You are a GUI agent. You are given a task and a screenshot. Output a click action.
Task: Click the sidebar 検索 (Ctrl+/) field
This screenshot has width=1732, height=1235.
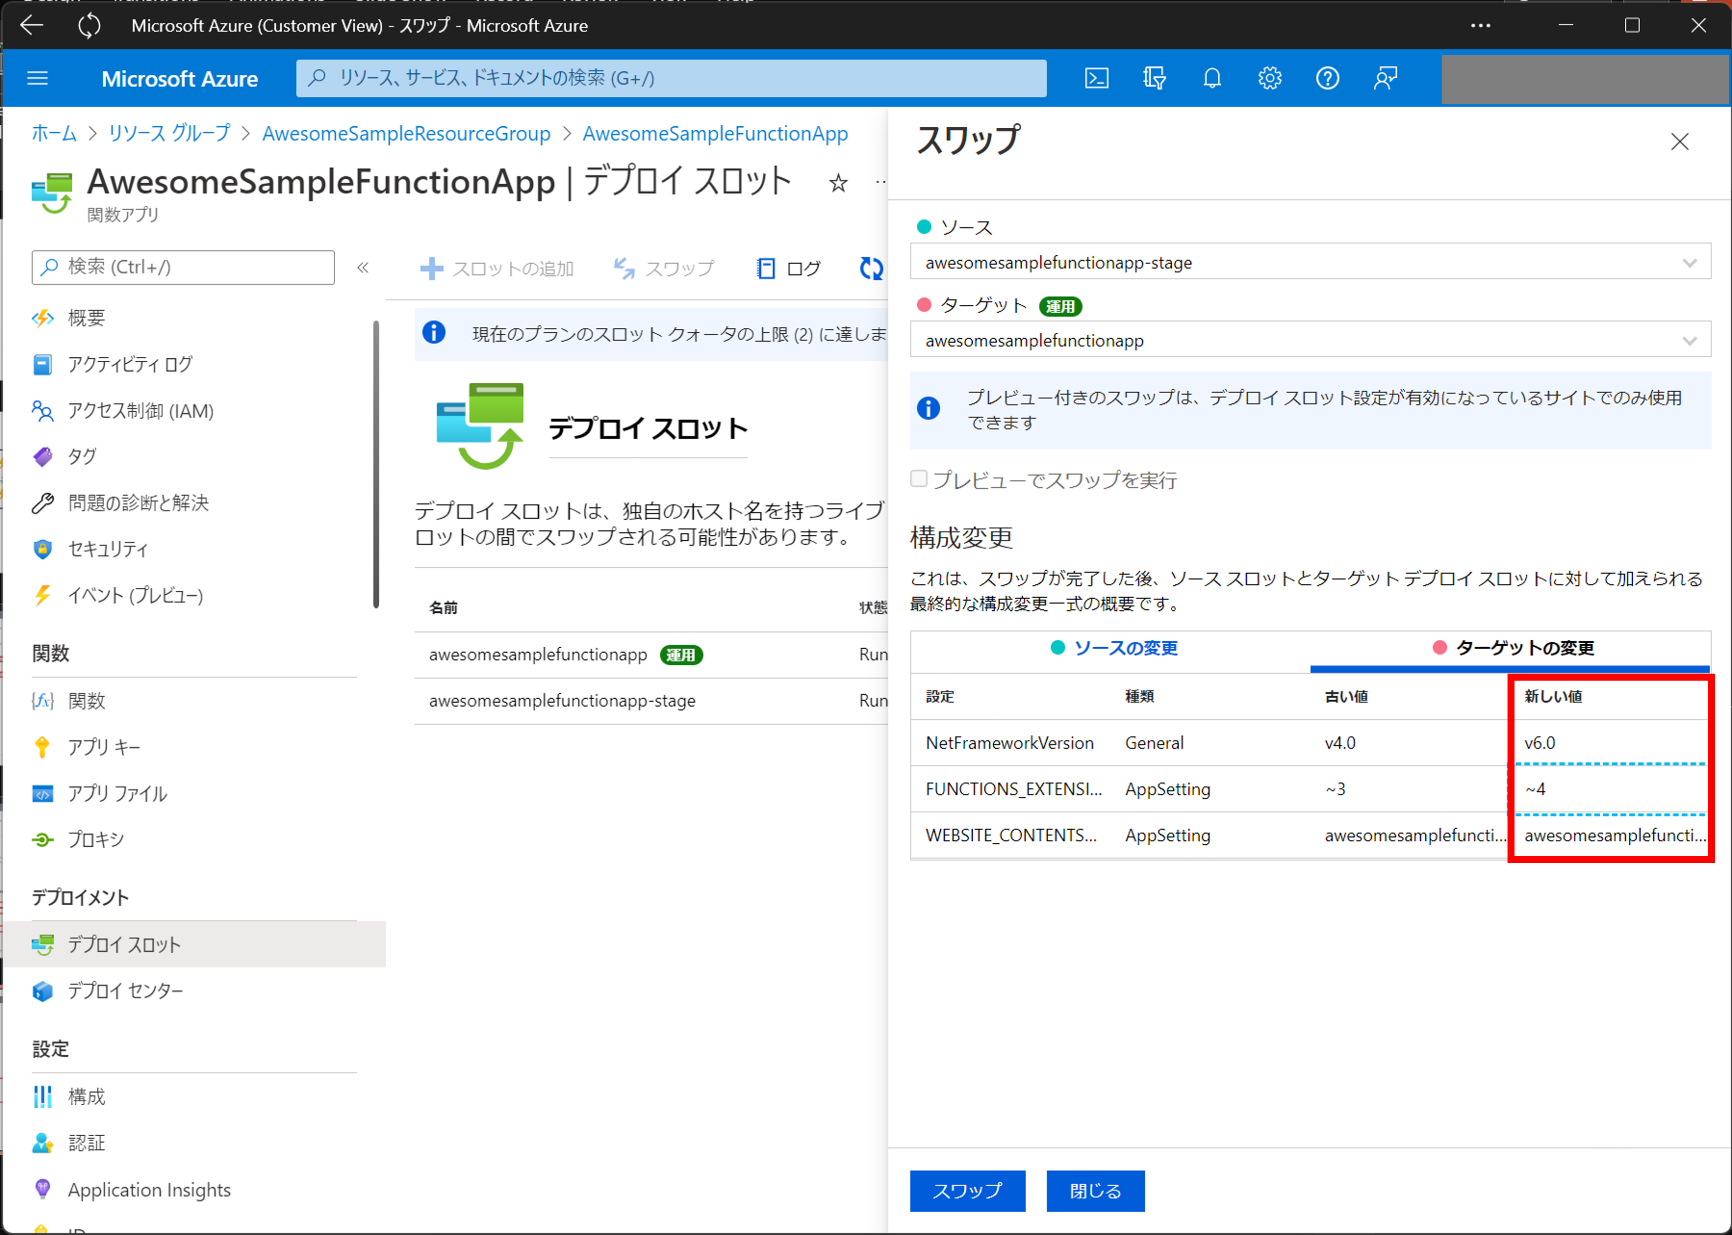[183, 267]
